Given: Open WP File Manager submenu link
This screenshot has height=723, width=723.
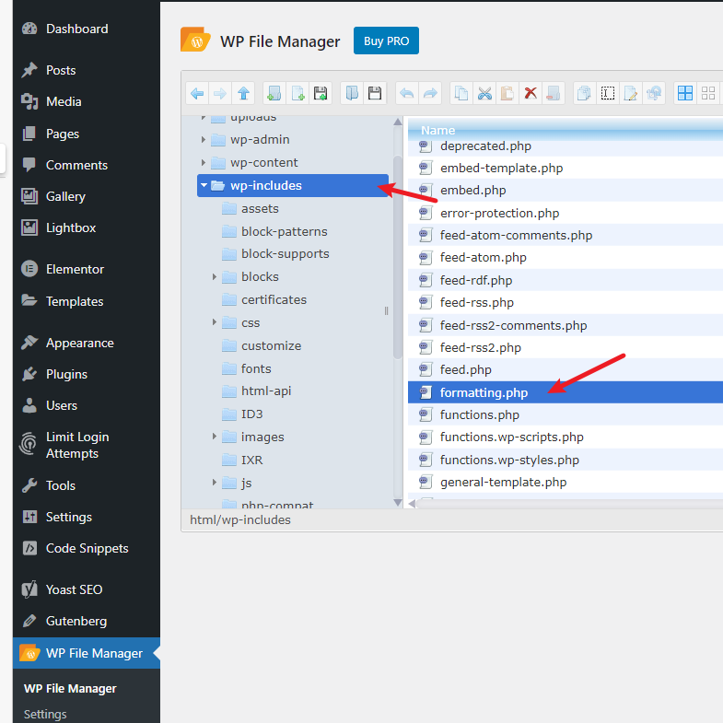Looking at the screenshot, I should tap(70, 688).
